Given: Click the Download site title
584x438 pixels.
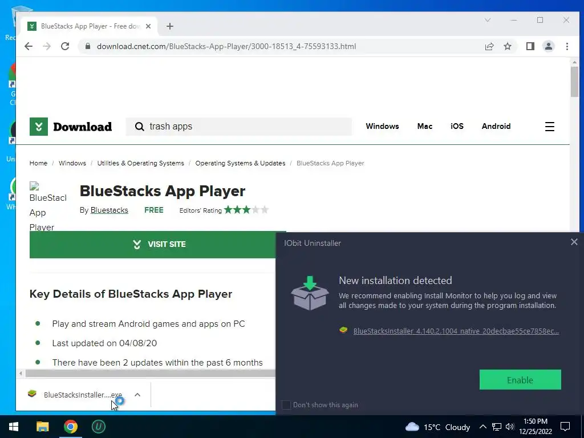Looking at the screenshot, I should pos(82,127).
